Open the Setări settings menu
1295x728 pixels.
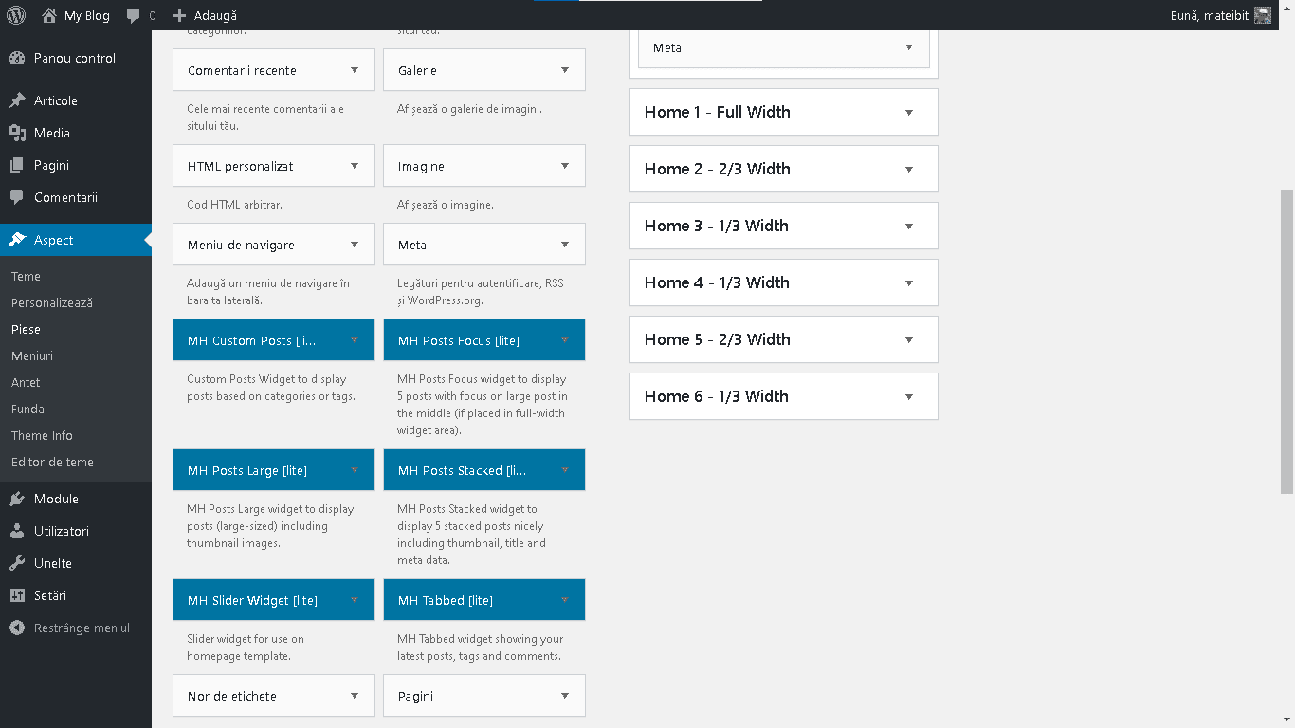click(x=49, y=595)
